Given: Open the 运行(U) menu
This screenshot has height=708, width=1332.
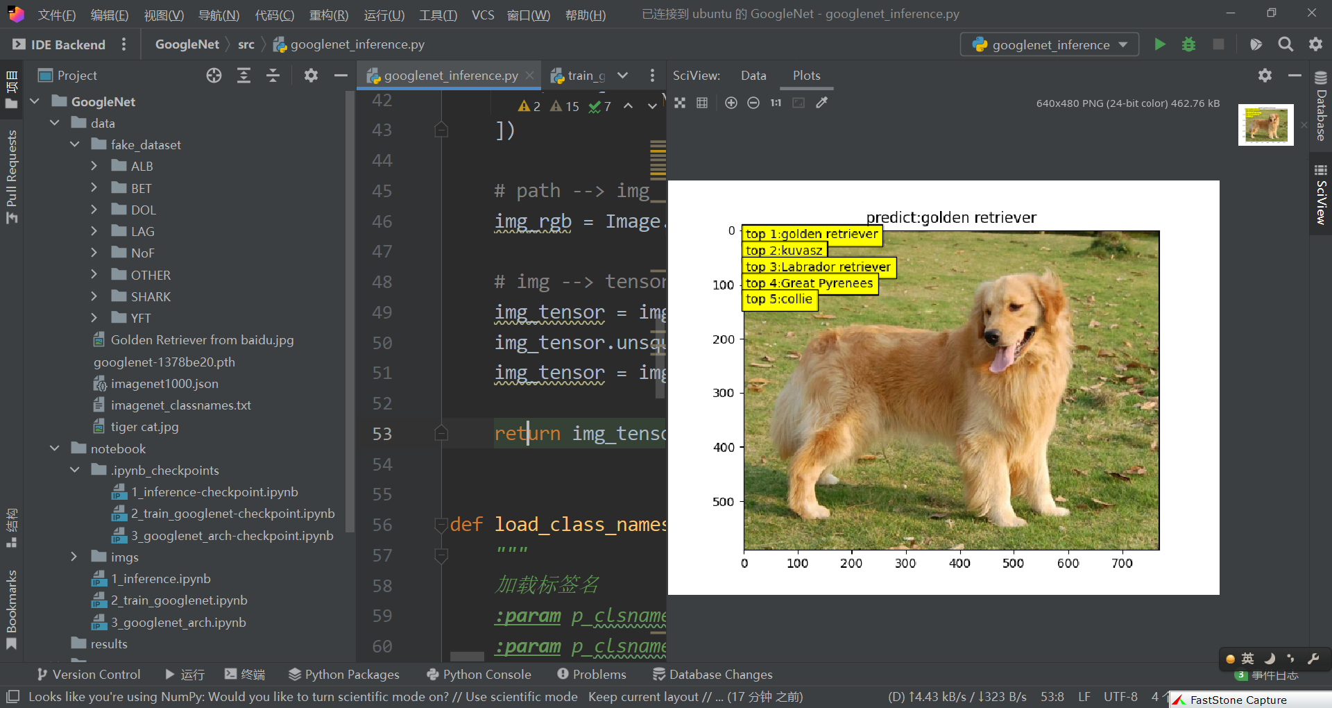Looking at the screenshot, I should [384, 15].
